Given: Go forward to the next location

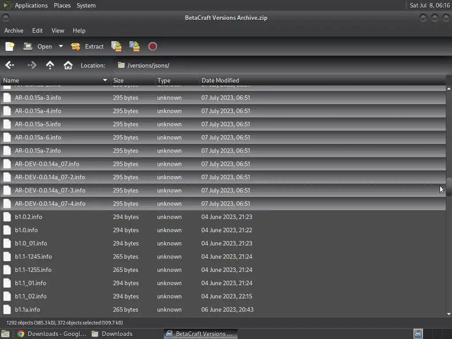Looking at the screenshot, I should pos(32,65).
